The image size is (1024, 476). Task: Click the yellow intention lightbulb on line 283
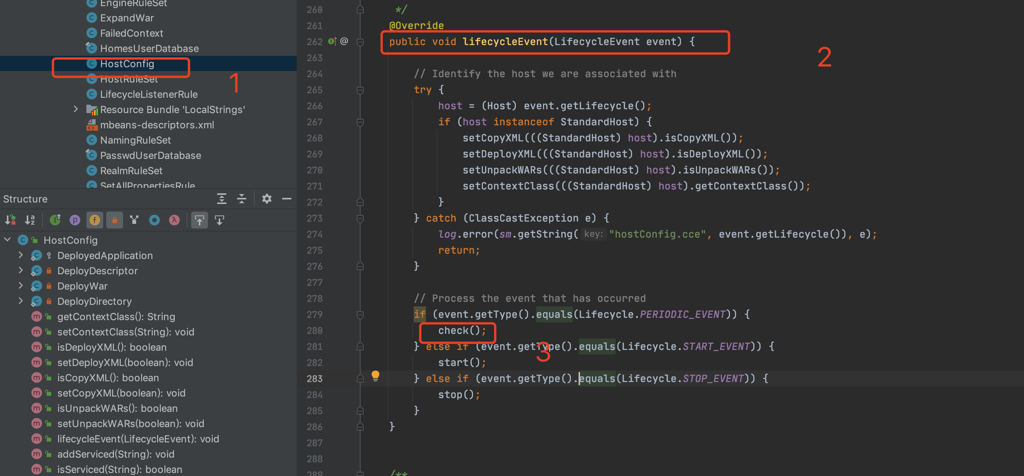coord(375,375)
